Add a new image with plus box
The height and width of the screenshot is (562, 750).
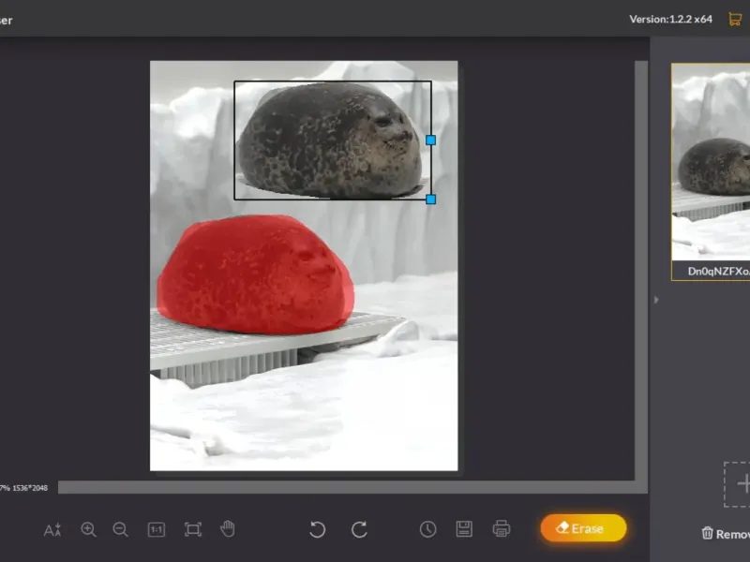pos(740,483)
